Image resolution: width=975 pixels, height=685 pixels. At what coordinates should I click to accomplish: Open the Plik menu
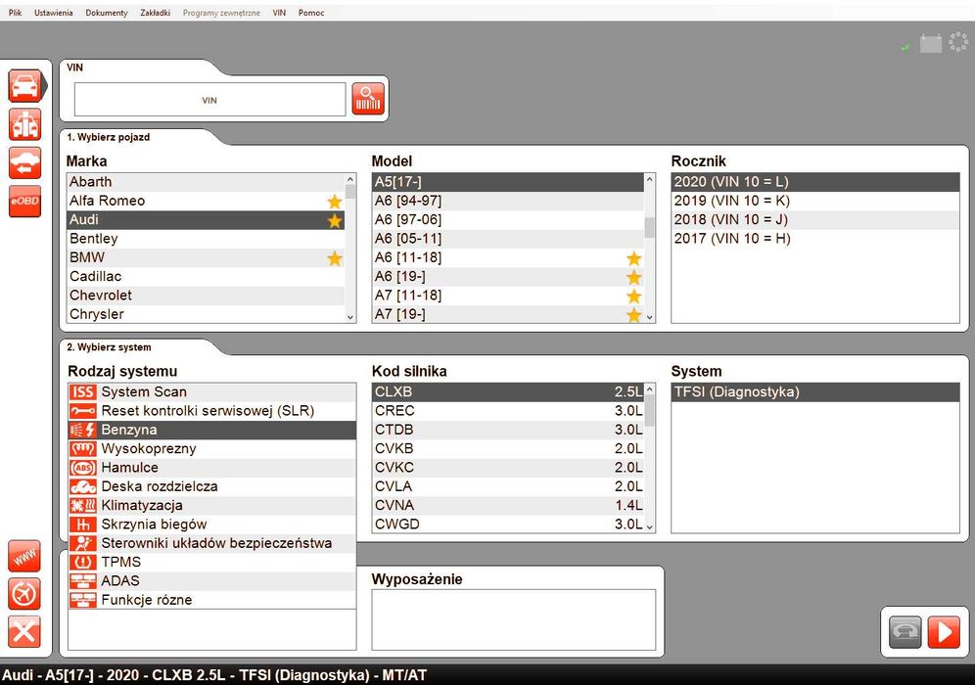[15, 13]
